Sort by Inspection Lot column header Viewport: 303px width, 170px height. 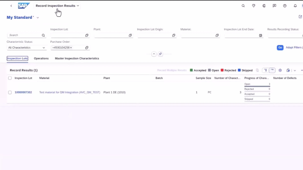(23, 78)
